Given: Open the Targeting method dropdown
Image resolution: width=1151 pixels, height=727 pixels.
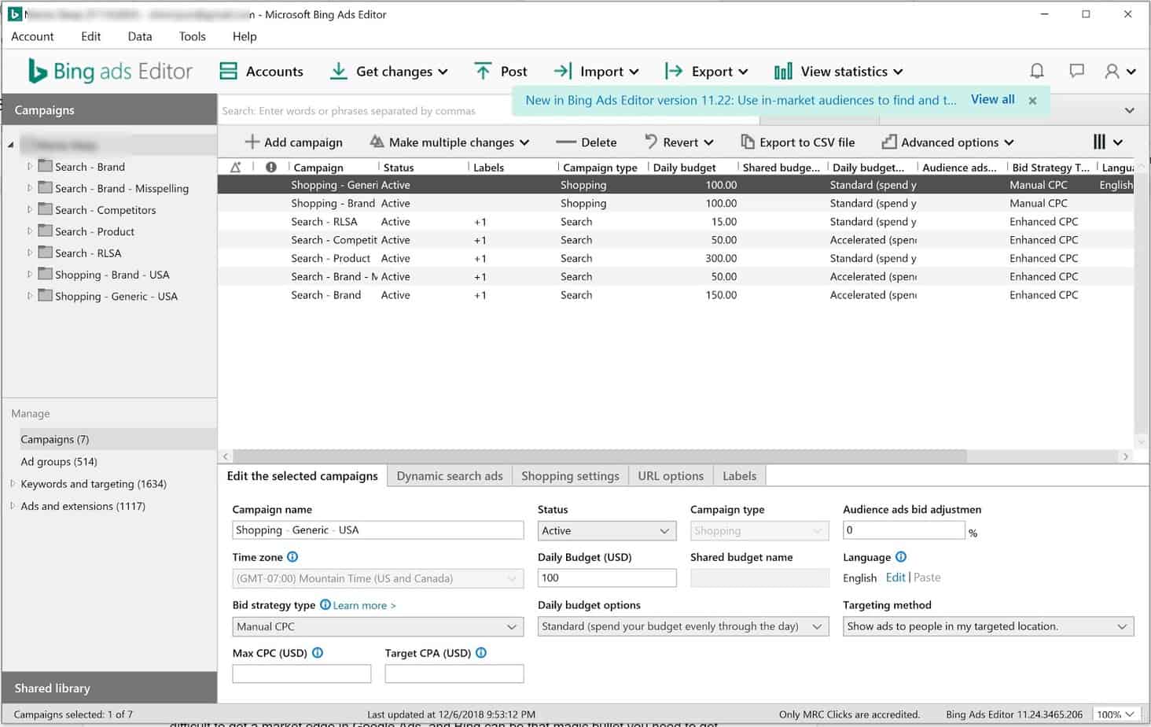Looking at the screenshot, I should pos(988,627).
